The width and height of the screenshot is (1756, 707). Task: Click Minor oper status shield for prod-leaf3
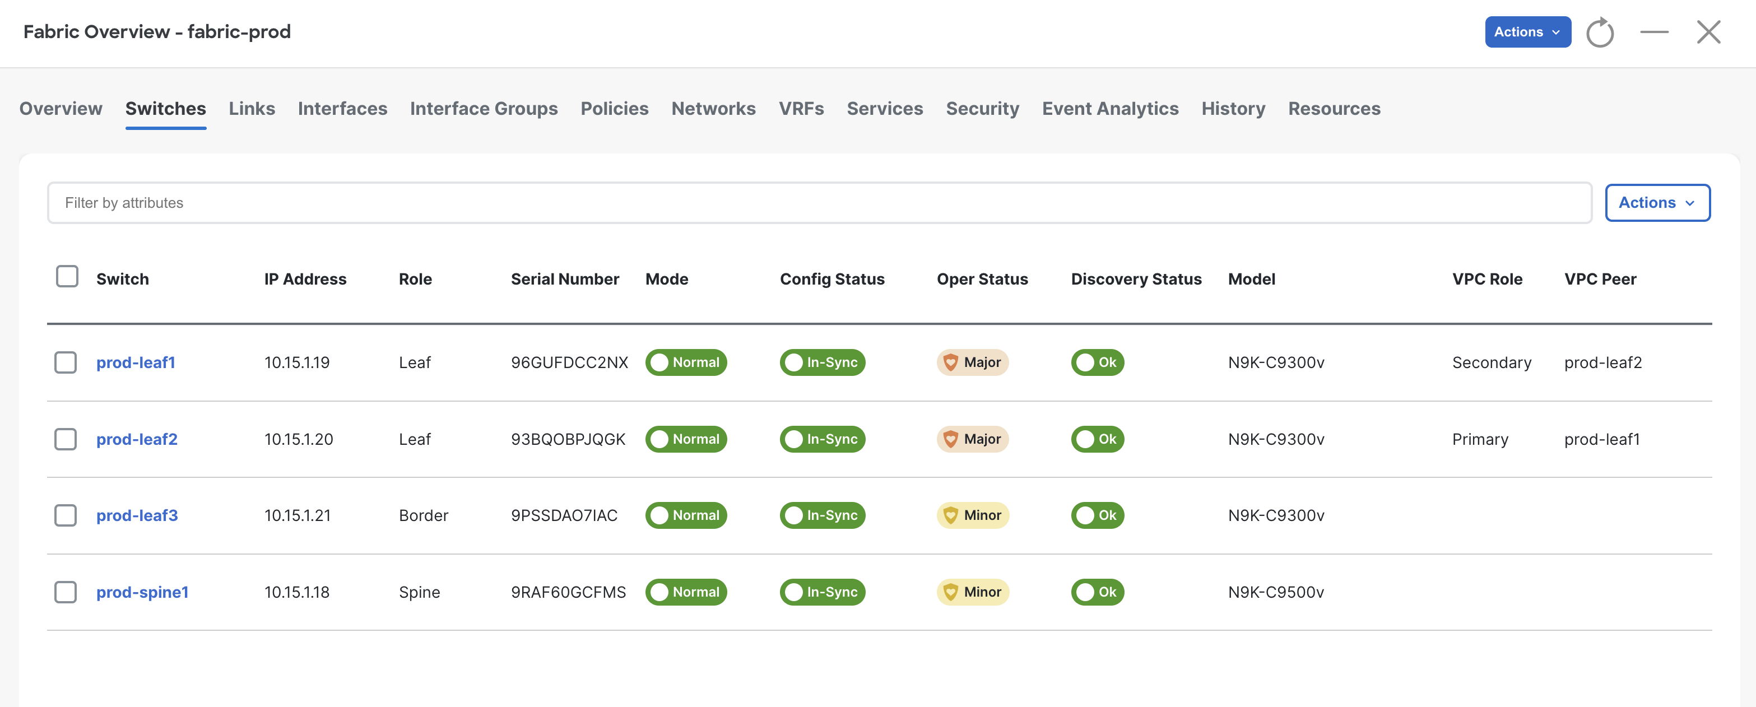click(x=950, y=515)
